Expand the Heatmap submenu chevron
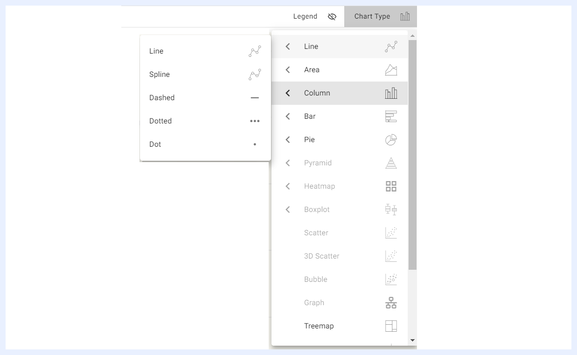 tap(288, 186)
